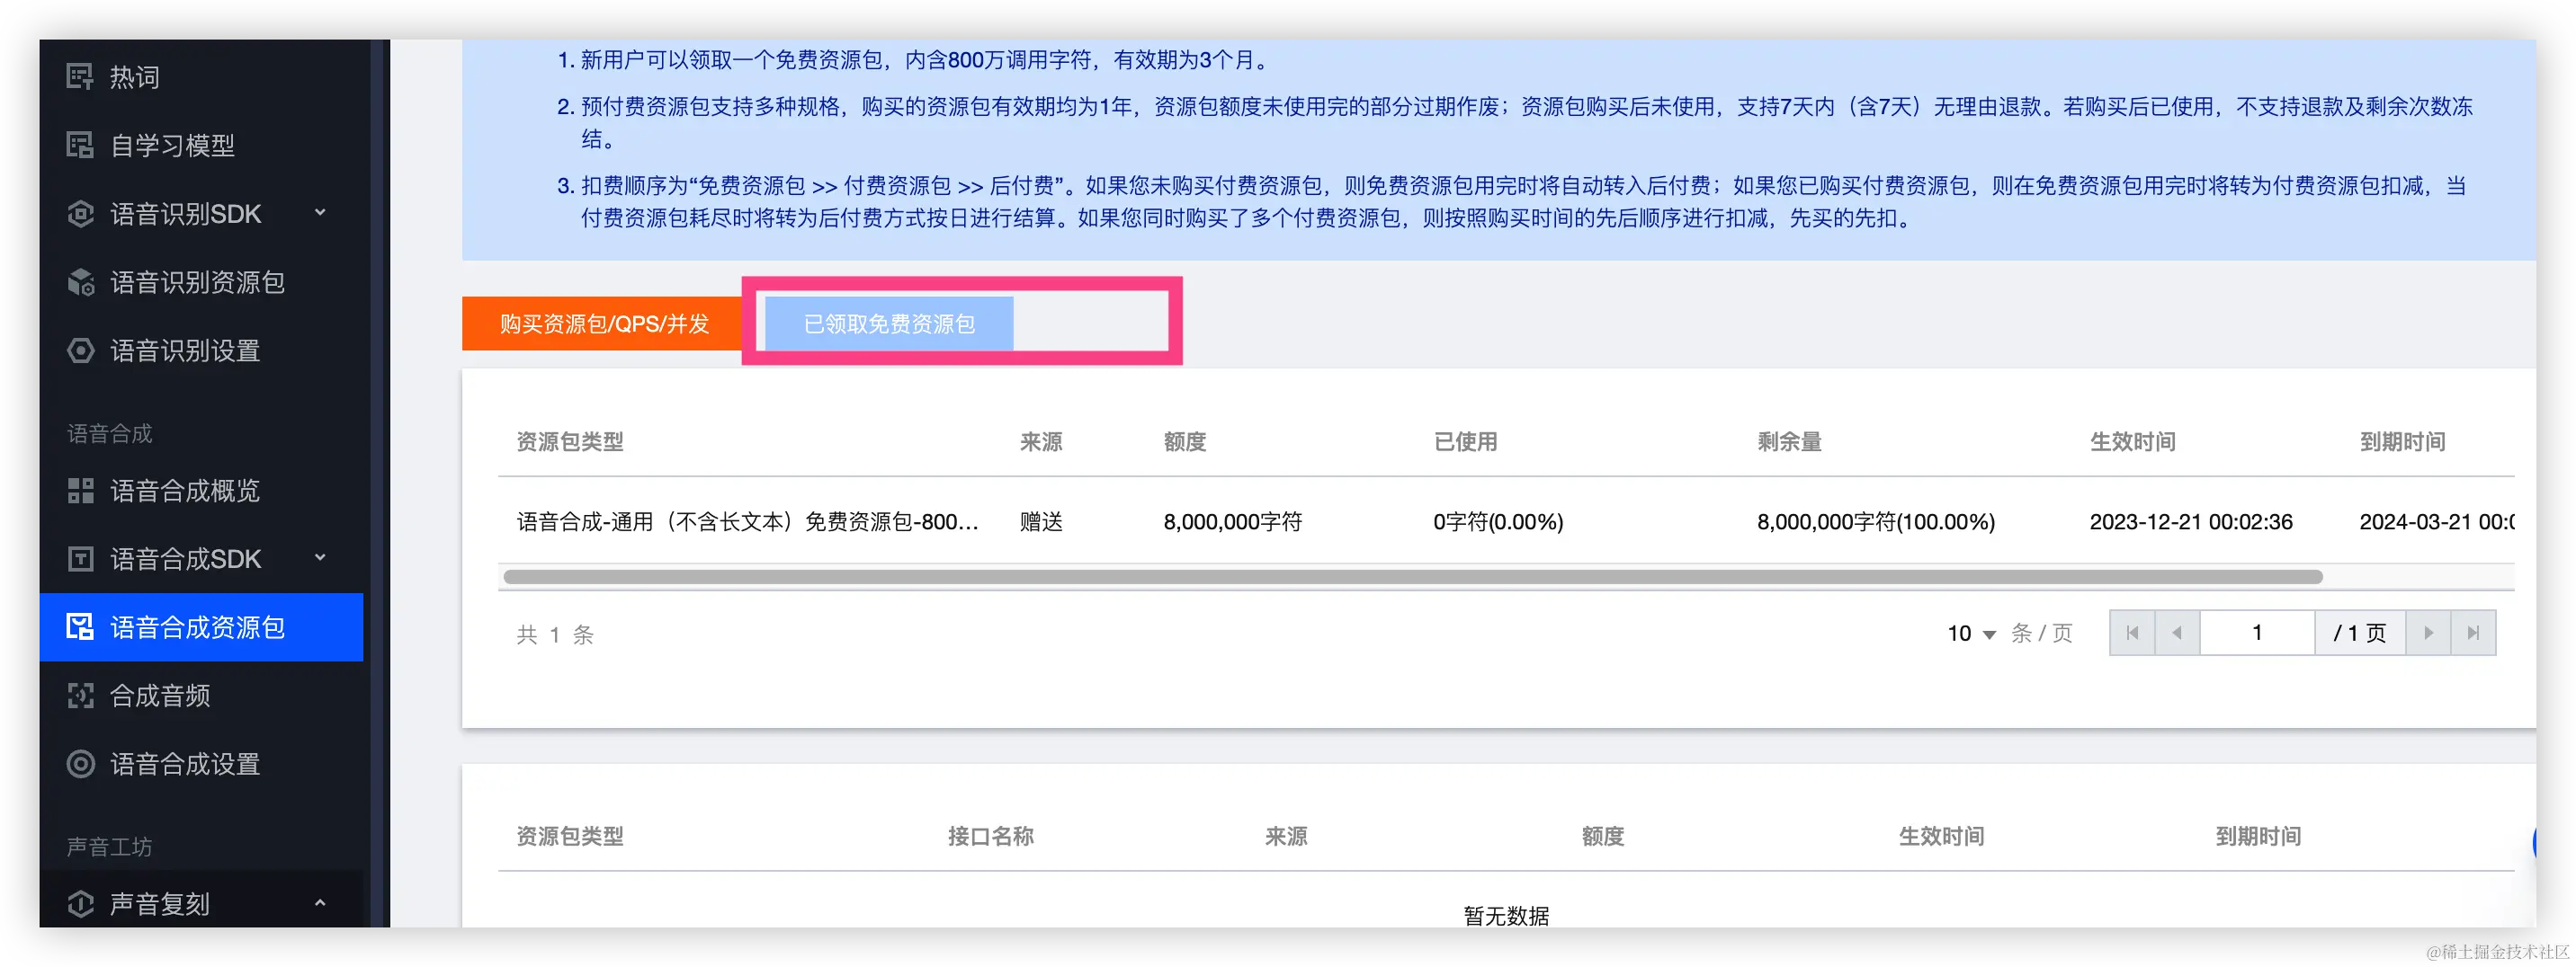Select 语音识别资源包 in the sidebar
The image size is (2576, 967).
tap(201, 283)
